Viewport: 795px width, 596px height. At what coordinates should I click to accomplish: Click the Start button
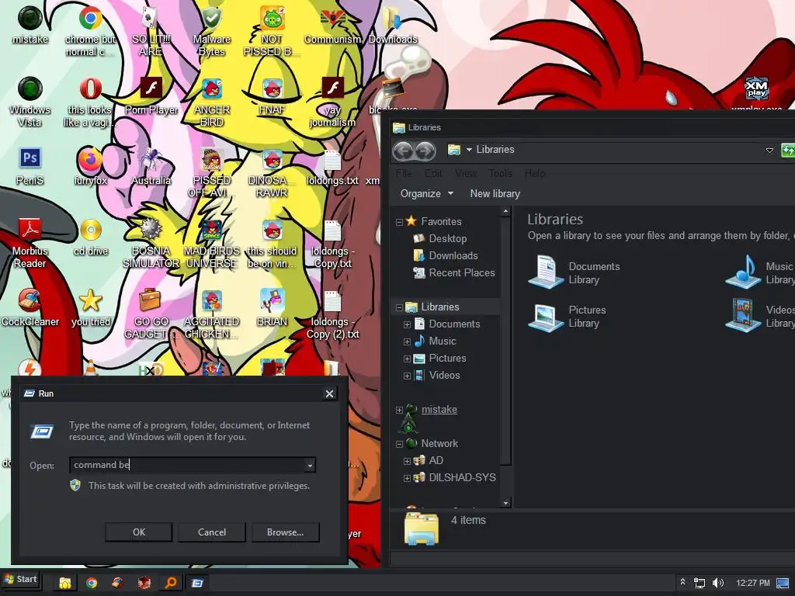pos(21,580)
